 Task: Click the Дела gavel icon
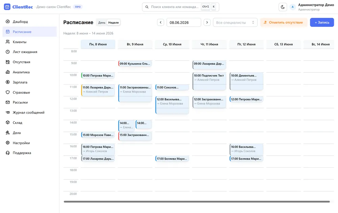click(x=7, y=133)
